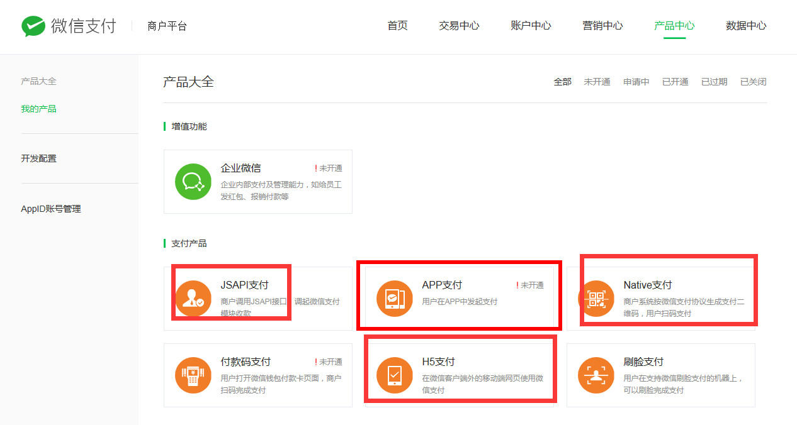Filter products by 未开通
The image size is (797, 425).
[x=597, y=82]
